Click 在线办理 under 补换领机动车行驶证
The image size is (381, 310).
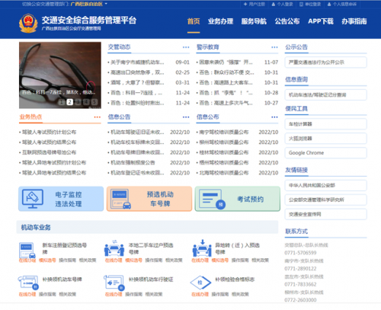pos(114,294)
